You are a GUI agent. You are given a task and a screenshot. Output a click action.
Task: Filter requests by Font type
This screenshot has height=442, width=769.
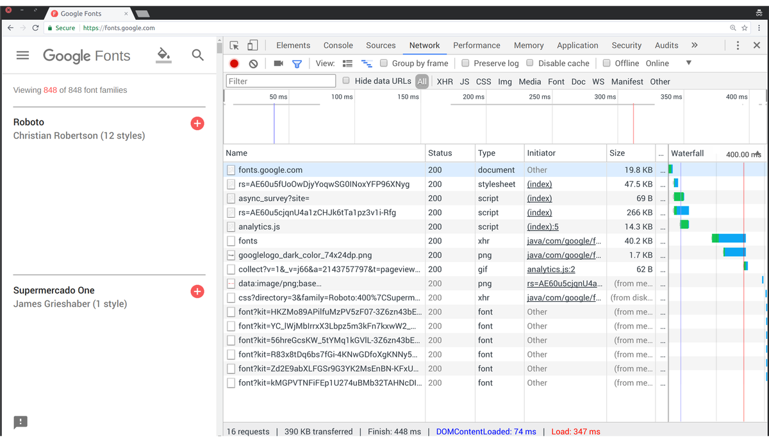coord(556,81)
